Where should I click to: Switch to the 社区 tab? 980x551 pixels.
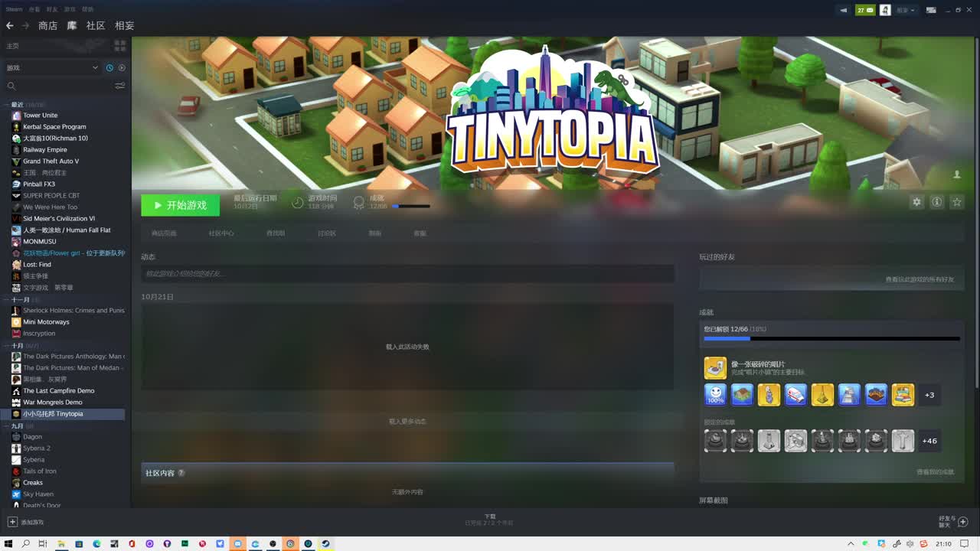coord(96,25)
